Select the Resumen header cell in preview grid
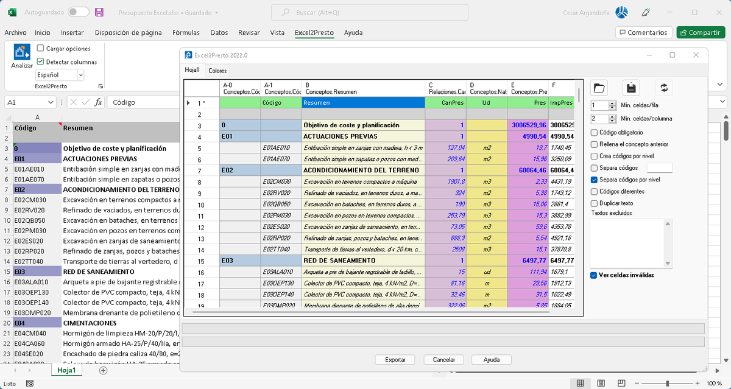 (x=363, y=103)
